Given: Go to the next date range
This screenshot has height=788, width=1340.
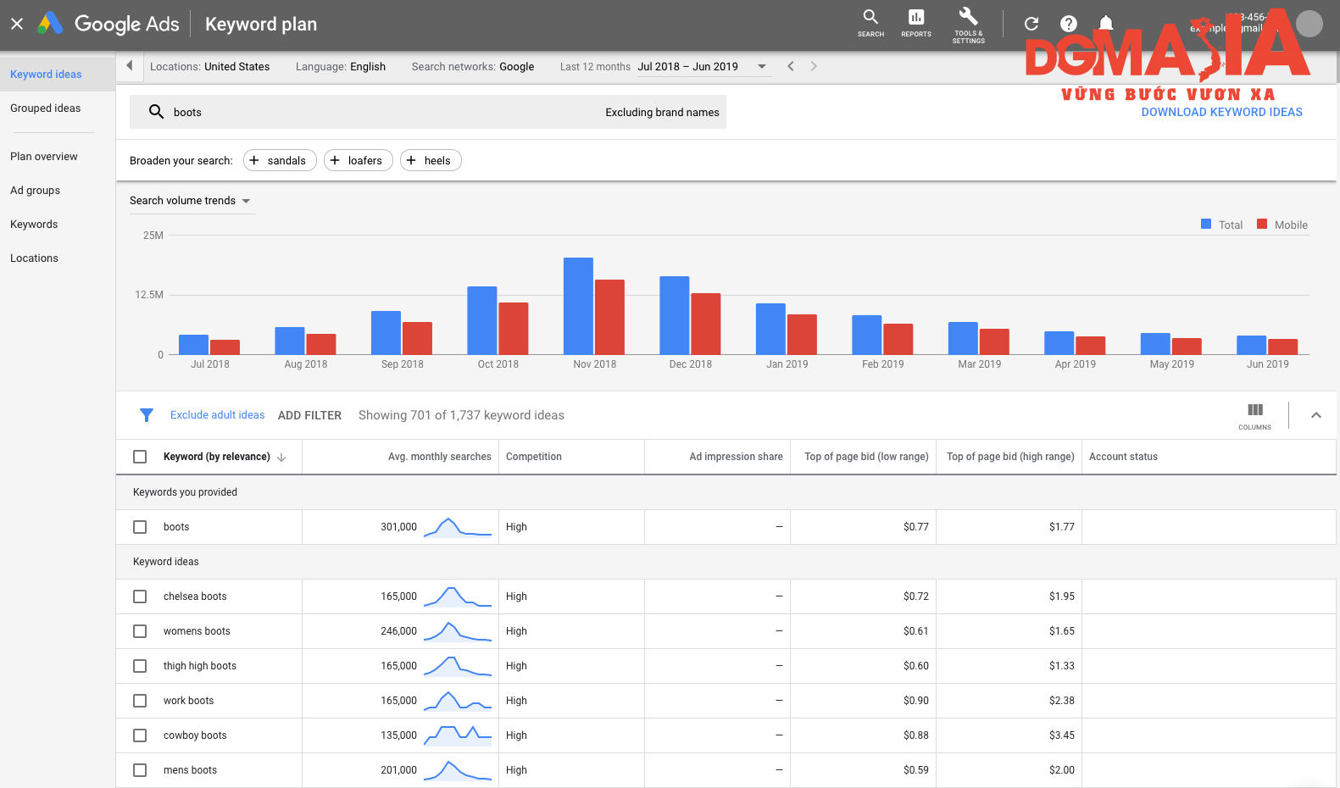Looking at the screenshot, I should coord(814,66).
